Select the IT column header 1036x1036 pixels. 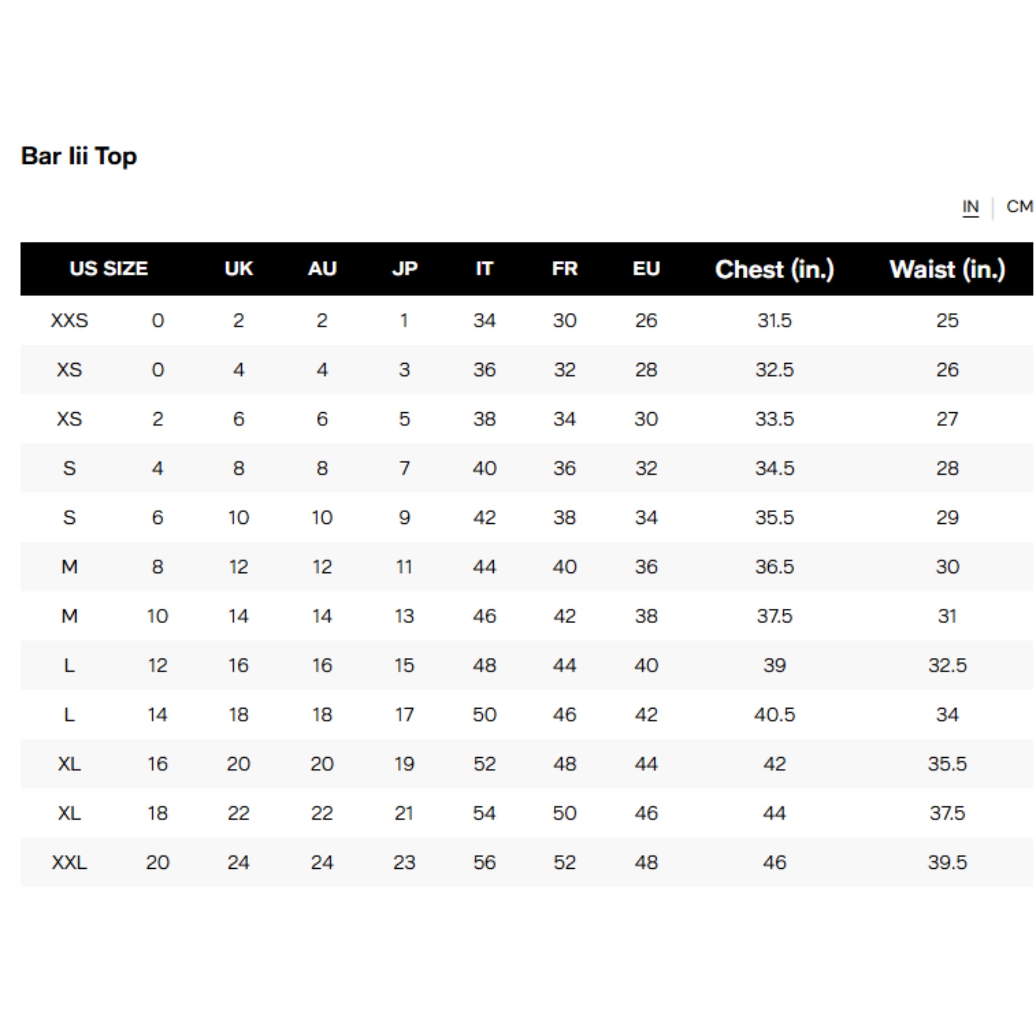[484, 269]
